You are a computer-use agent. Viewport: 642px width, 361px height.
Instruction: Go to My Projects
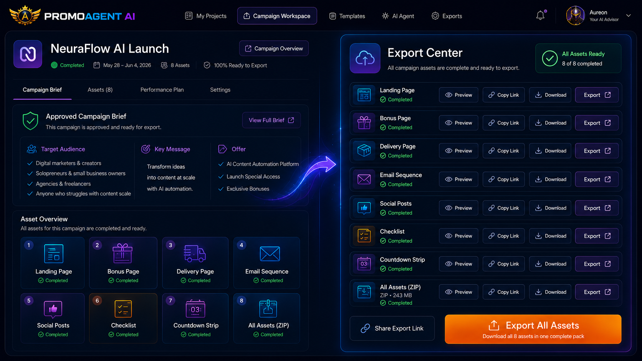coord(206,16)
